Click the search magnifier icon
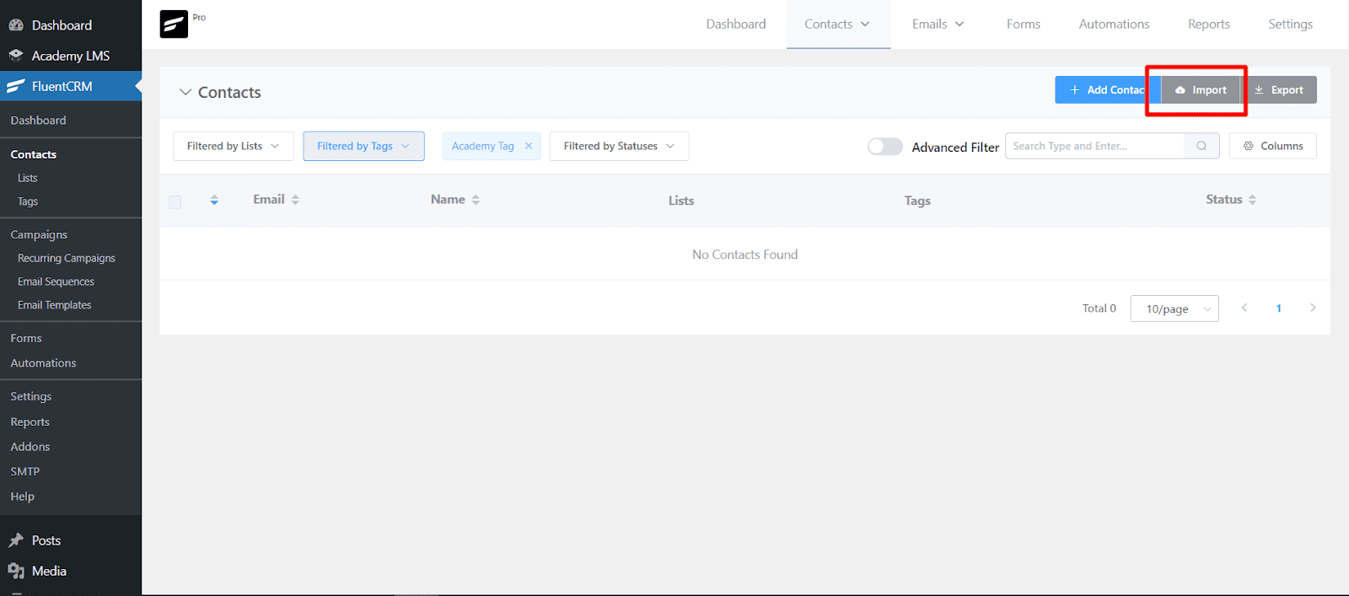The image size is (1349, 596). click(x=1201, y=146)
